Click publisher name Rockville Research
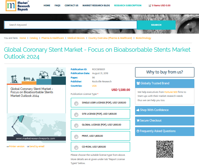Viewport: 199px width, 166px height. (x=102, y=81)
